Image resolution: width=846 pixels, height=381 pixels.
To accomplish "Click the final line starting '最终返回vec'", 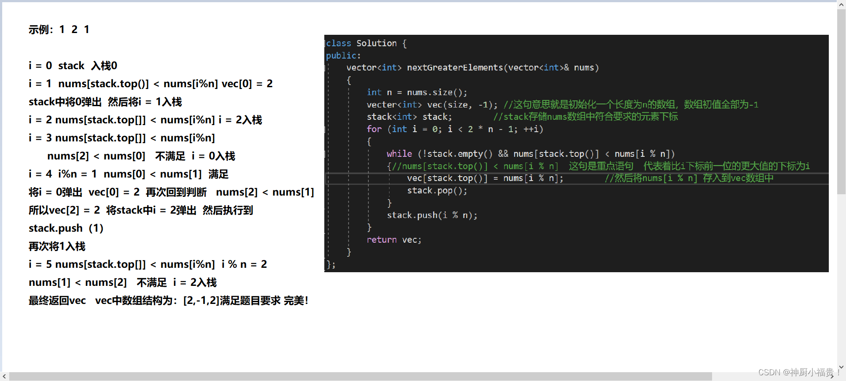I will pos(168,300).
